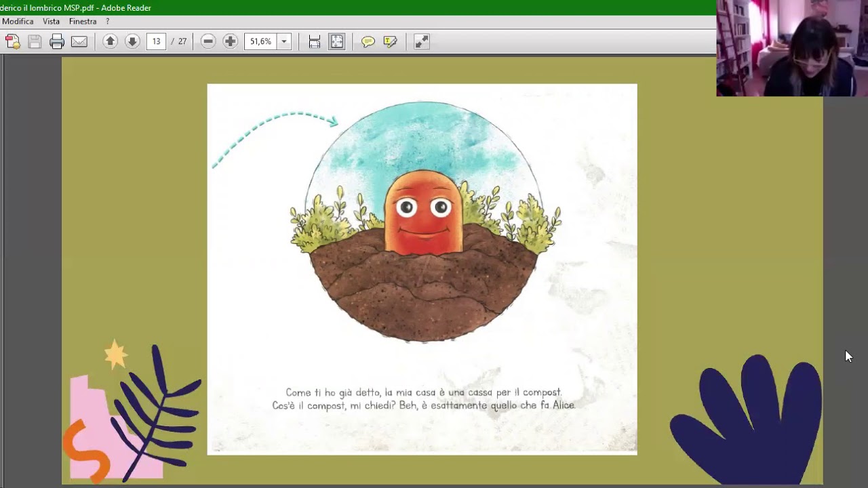
Task: Print the document with printer icon
Action: (x=57, y=41)
